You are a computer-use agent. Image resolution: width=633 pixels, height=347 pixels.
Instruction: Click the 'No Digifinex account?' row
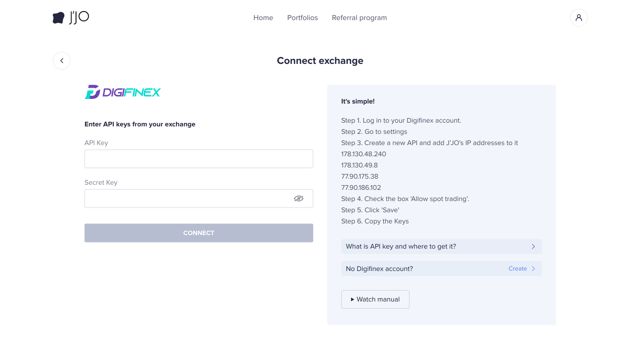[x=379, y=269]
